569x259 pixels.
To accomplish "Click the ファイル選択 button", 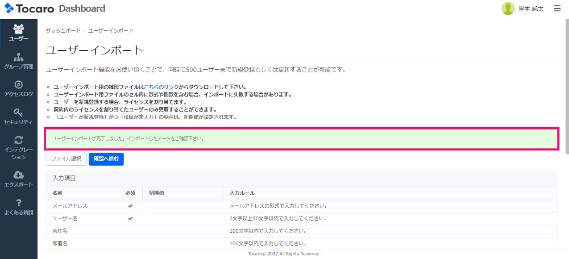I will coord(66,159).
